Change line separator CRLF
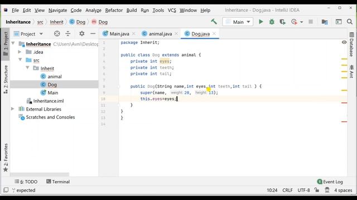The image size is (357, 200). coord(287,190)
